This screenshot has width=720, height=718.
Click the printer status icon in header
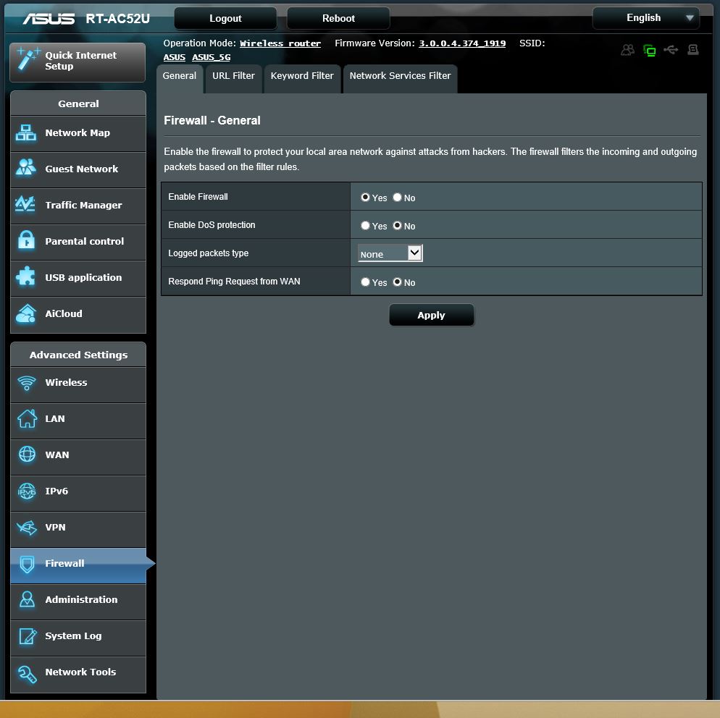[x=693, y=49]
